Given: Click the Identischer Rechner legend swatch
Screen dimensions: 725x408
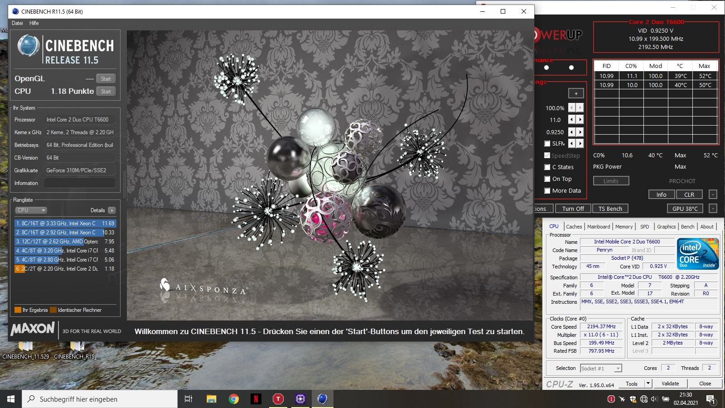Looking at the screenshot, I should (53, 310).
